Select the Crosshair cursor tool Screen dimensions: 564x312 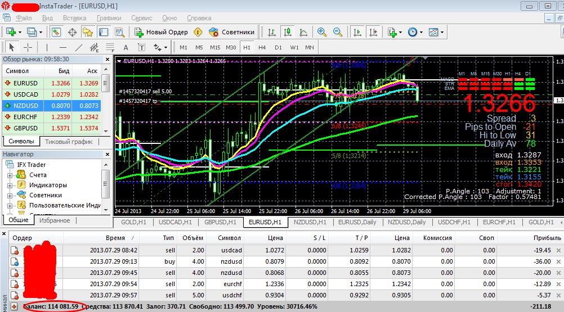[27, 47]
